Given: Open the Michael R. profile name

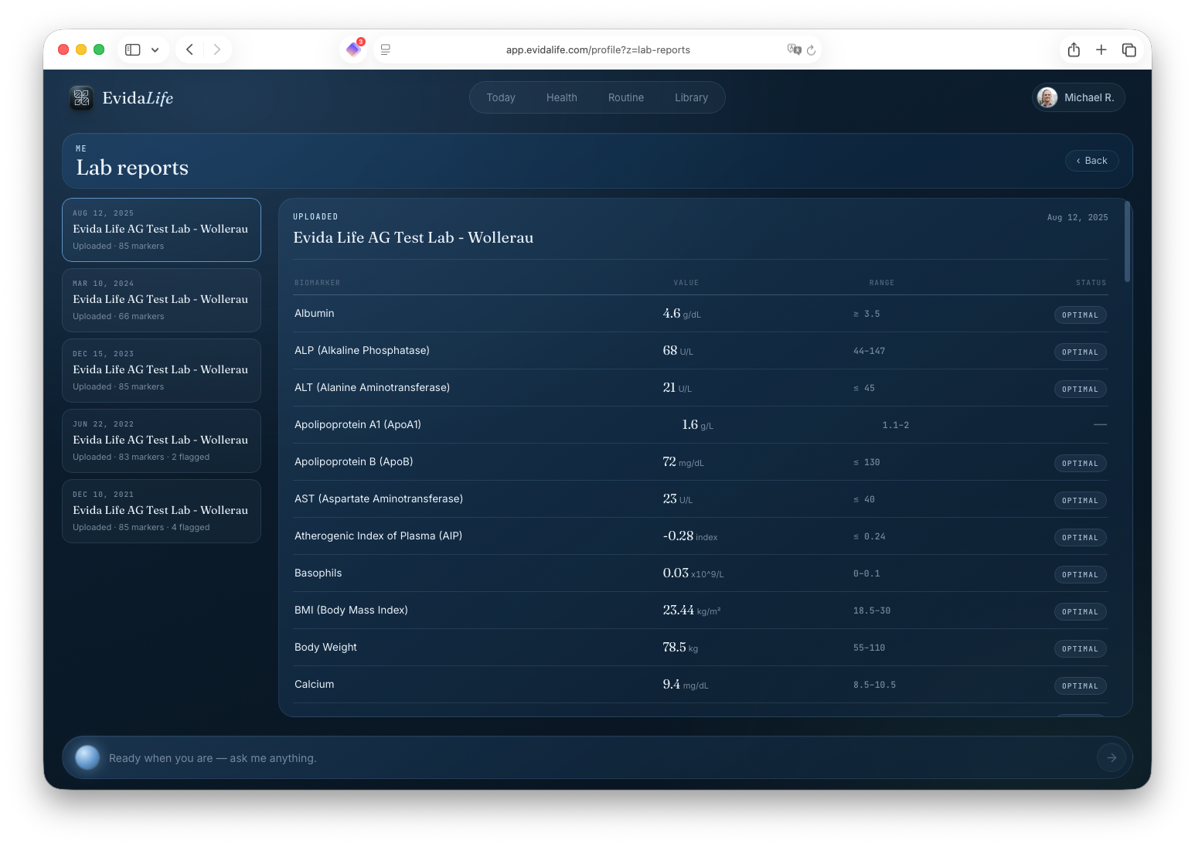Looking at the screenshot, I should pos(1089,97).
